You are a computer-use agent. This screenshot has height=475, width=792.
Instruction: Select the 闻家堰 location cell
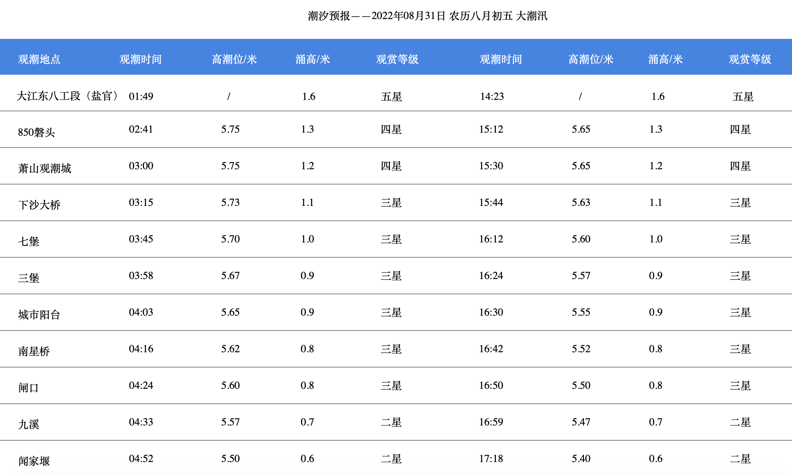coord(34,461)
